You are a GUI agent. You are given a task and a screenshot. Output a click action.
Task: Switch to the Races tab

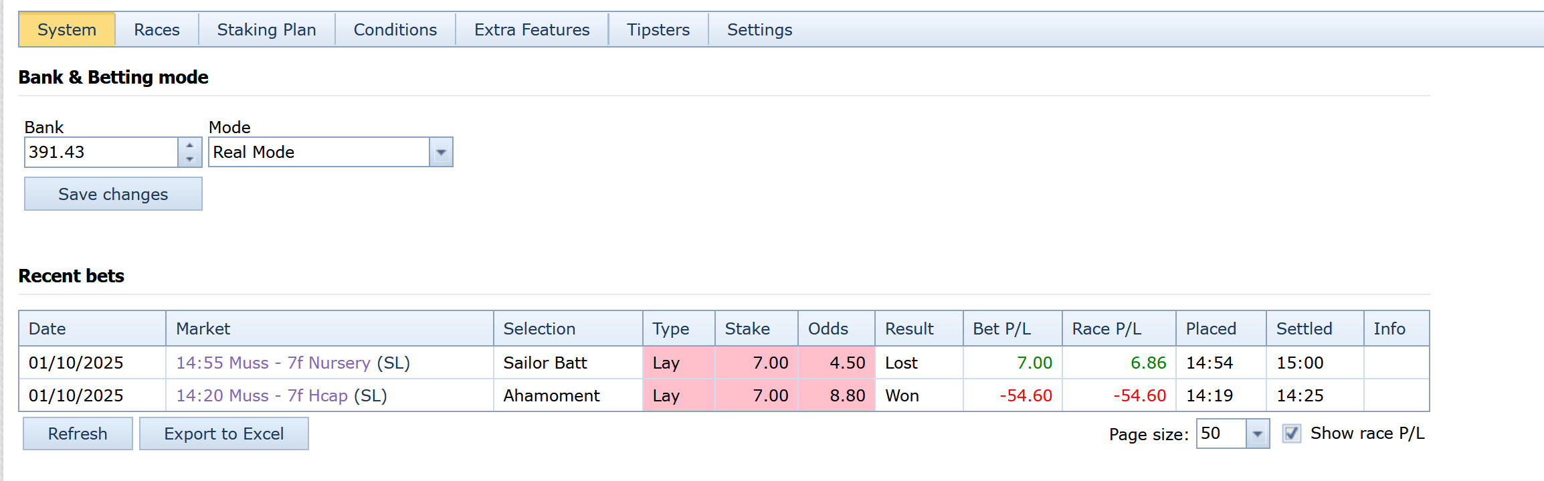[x=157, y=30]
